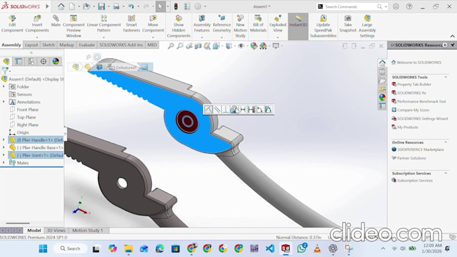Screen dimensions: 457x257
Task: Open the Insert Components tool
Action: pyautogui.click(x=37, y=24)
